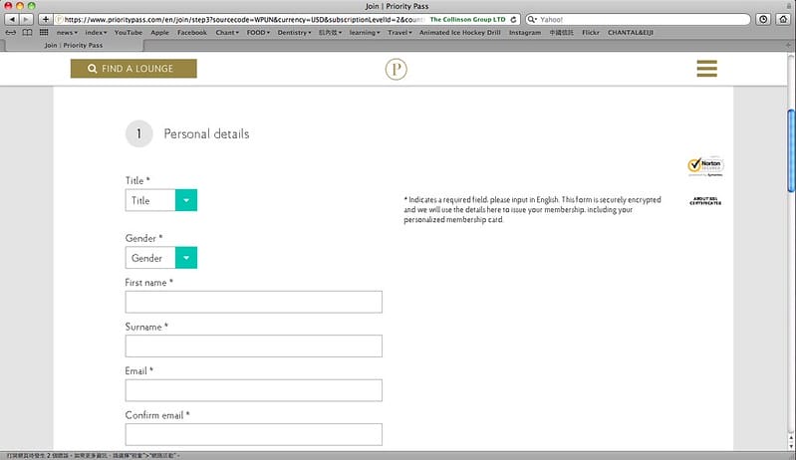
Task: Click into the Surname field
Action: (254, 345)
